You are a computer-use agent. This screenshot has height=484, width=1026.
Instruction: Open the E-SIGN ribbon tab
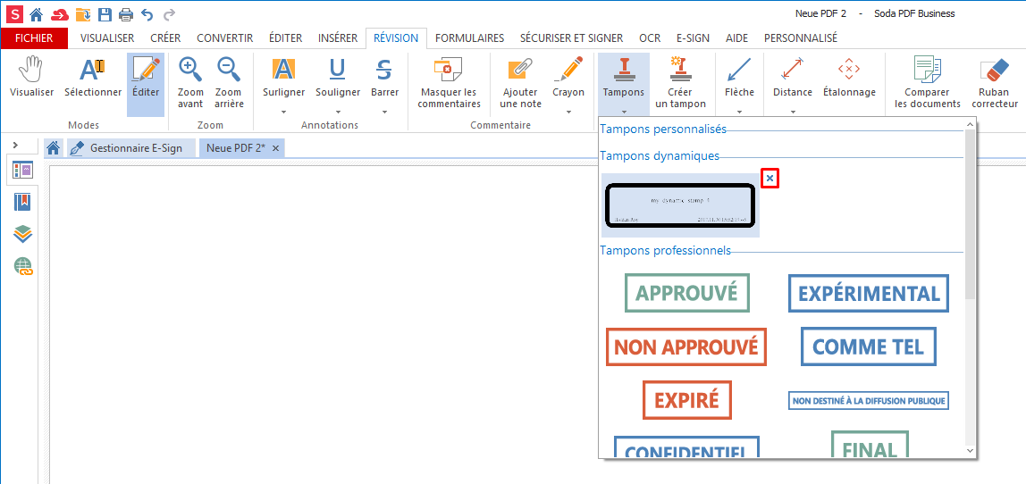pyautogui.click(x=693, y=38)
